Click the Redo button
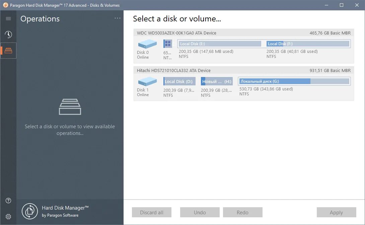Viewport: 365px width, 225px height. (x=242, y=212)
